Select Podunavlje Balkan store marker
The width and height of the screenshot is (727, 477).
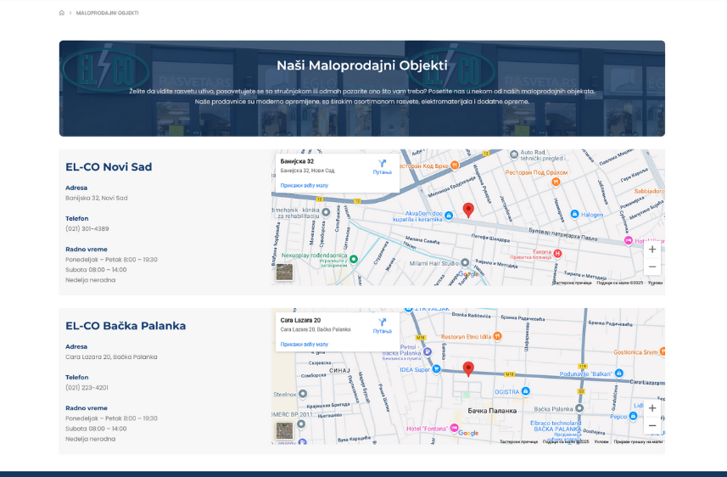click(619, 373)
